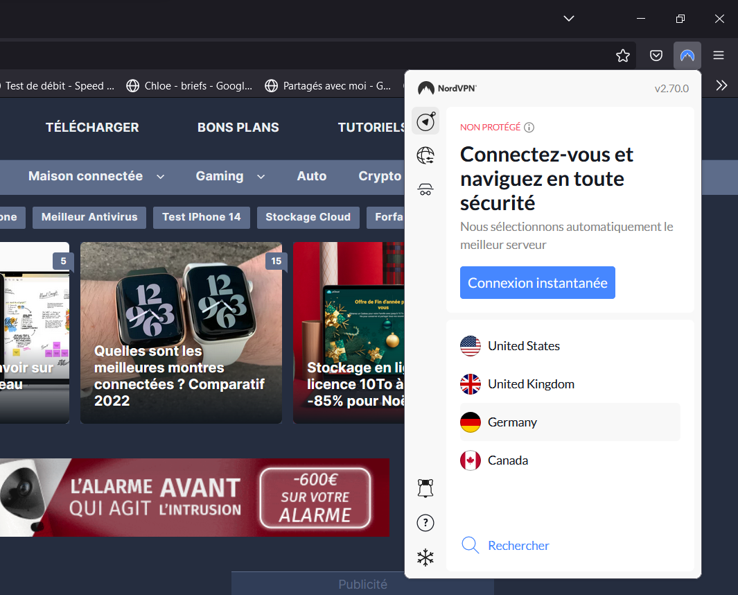Viewport: 738px width, 595px height.
Task: Go to the Crypto category
Action: pos(380,175)
